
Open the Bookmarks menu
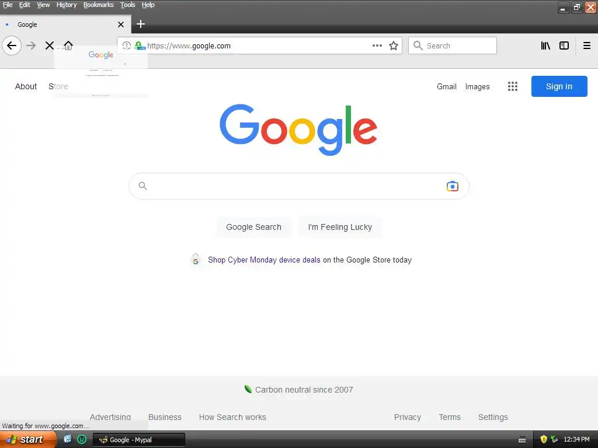98,5
